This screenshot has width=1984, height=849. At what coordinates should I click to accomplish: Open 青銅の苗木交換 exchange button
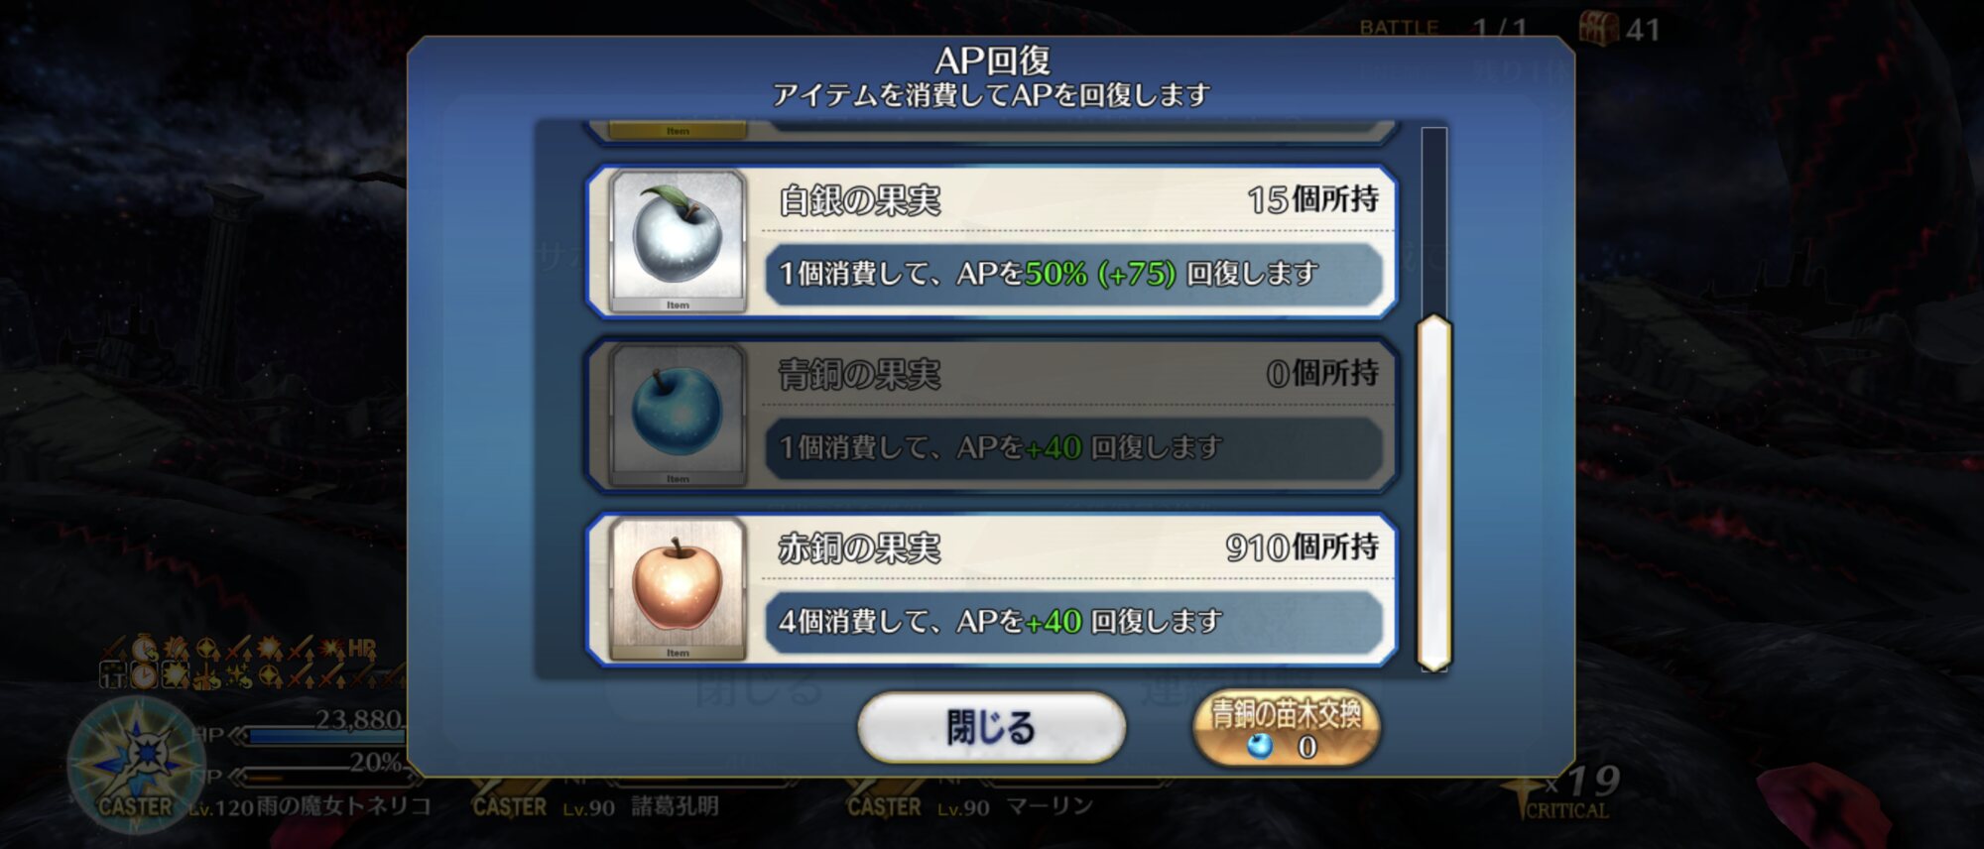[1287, 729]
